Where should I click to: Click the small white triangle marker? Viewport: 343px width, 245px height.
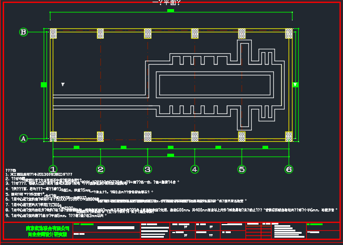(63, 85)
